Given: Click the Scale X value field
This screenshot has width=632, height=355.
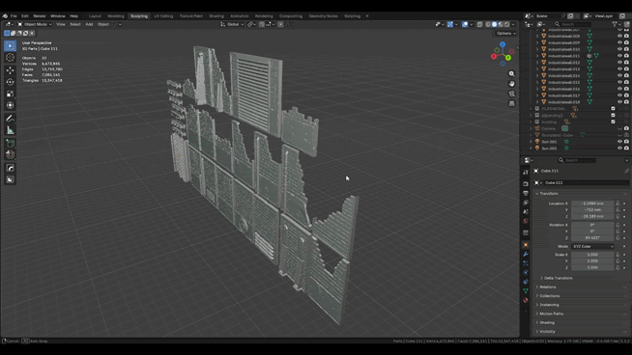Looking at the screenshot, I should [592, 255].
